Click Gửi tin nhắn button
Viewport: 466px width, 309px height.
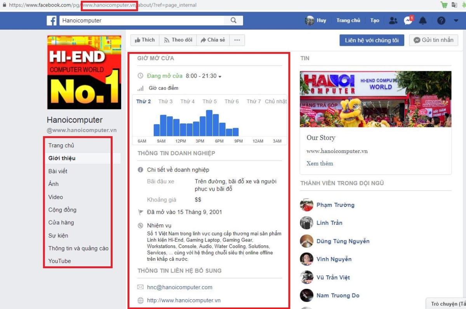point(433,40)
